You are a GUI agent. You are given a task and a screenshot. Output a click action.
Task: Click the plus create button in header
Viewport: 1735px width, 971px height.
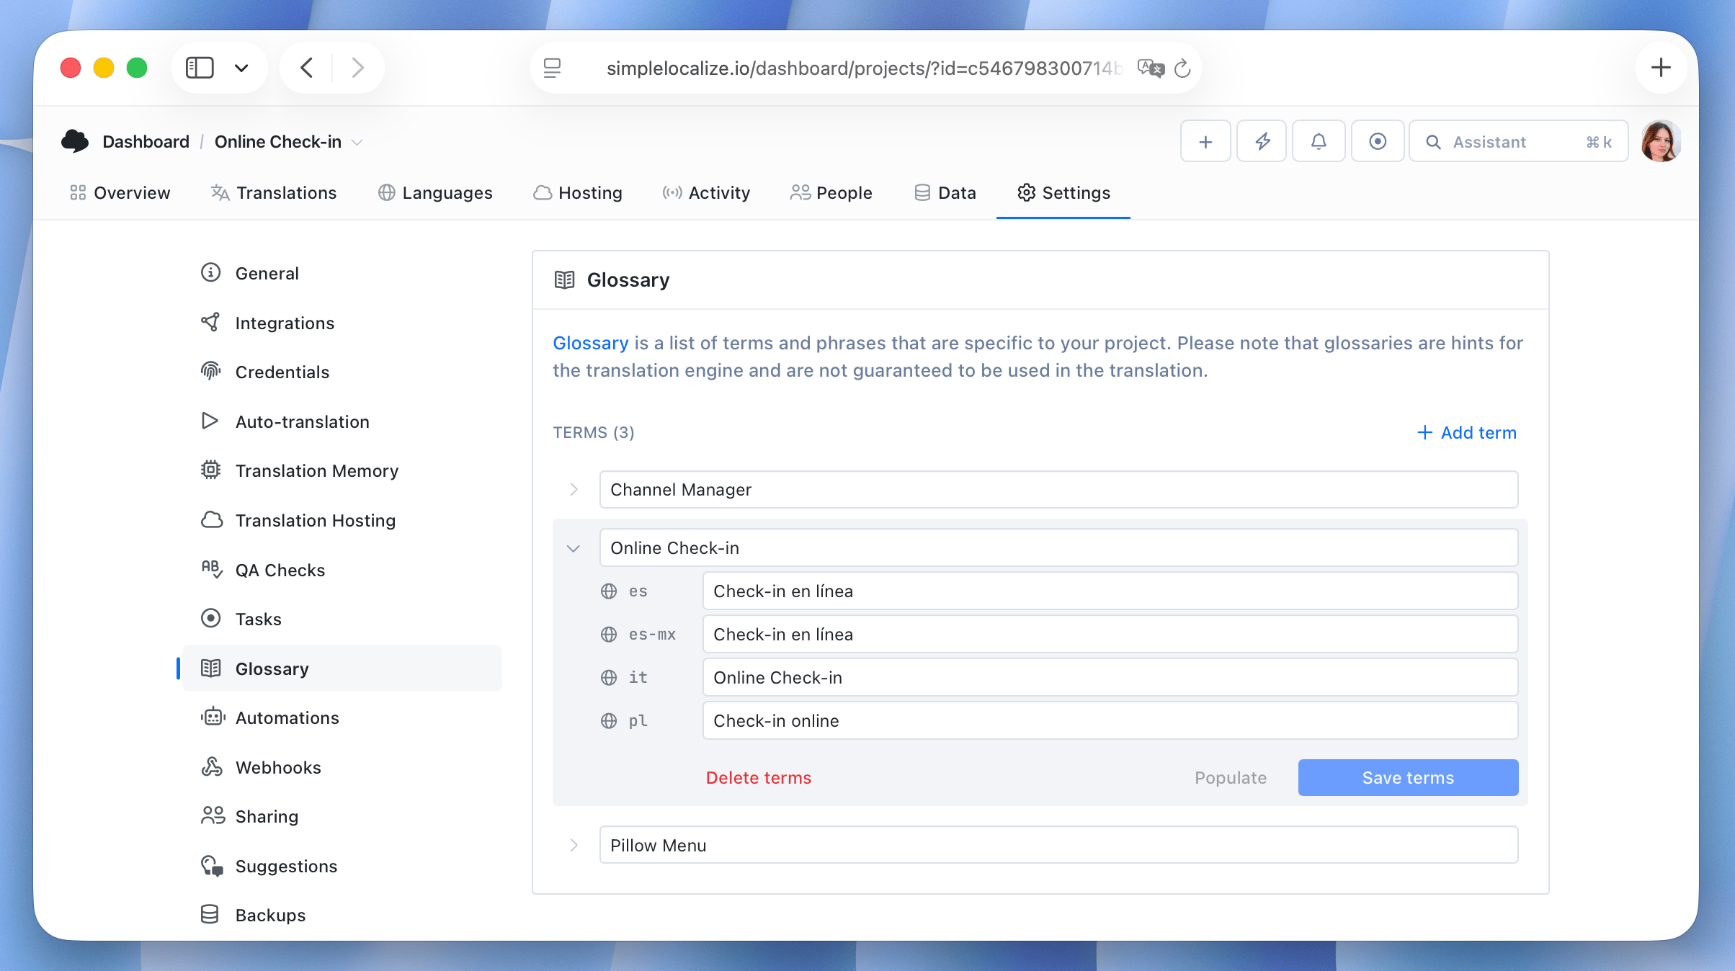tap(1205, 141)
